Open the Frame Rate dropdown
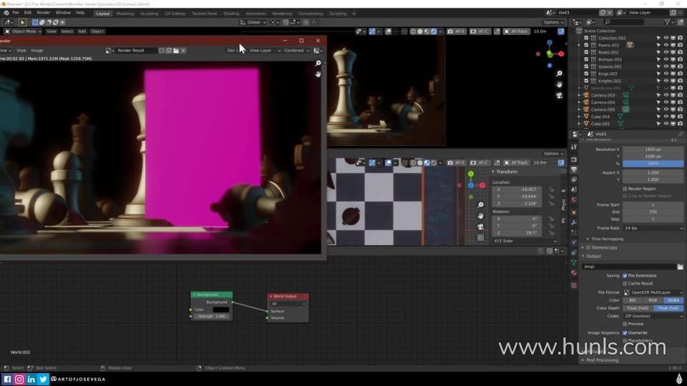 653,228
